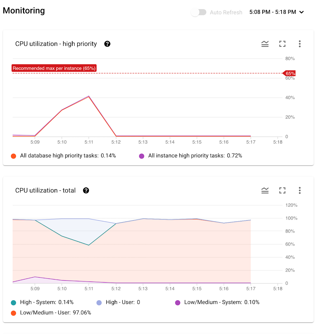Expand CPU utilization total chart to fullscreen

tap(282, 190)
